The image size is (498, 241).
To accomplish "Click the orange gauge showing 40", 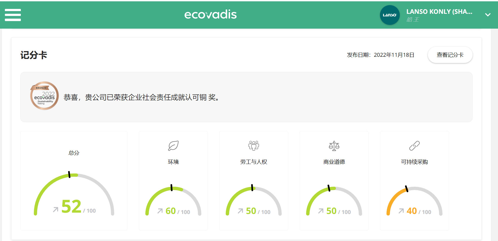I will [414, 201].
